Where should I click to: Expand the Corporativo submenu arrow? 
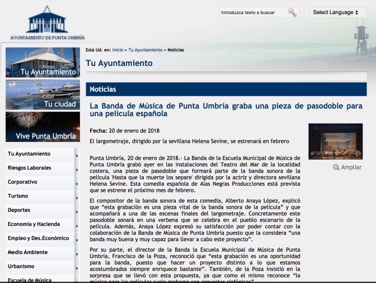(x=76, y=183)
